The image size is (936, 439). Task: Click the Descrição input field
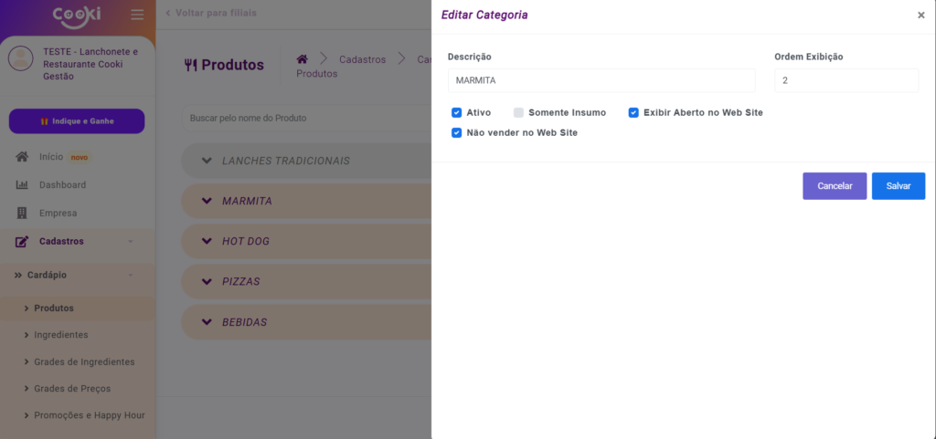[x=601, y=80]
